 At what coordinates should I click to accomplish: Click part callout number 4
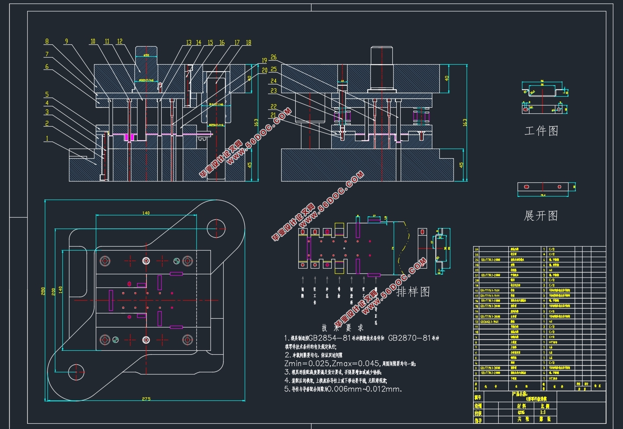click(x=47, y=103)
